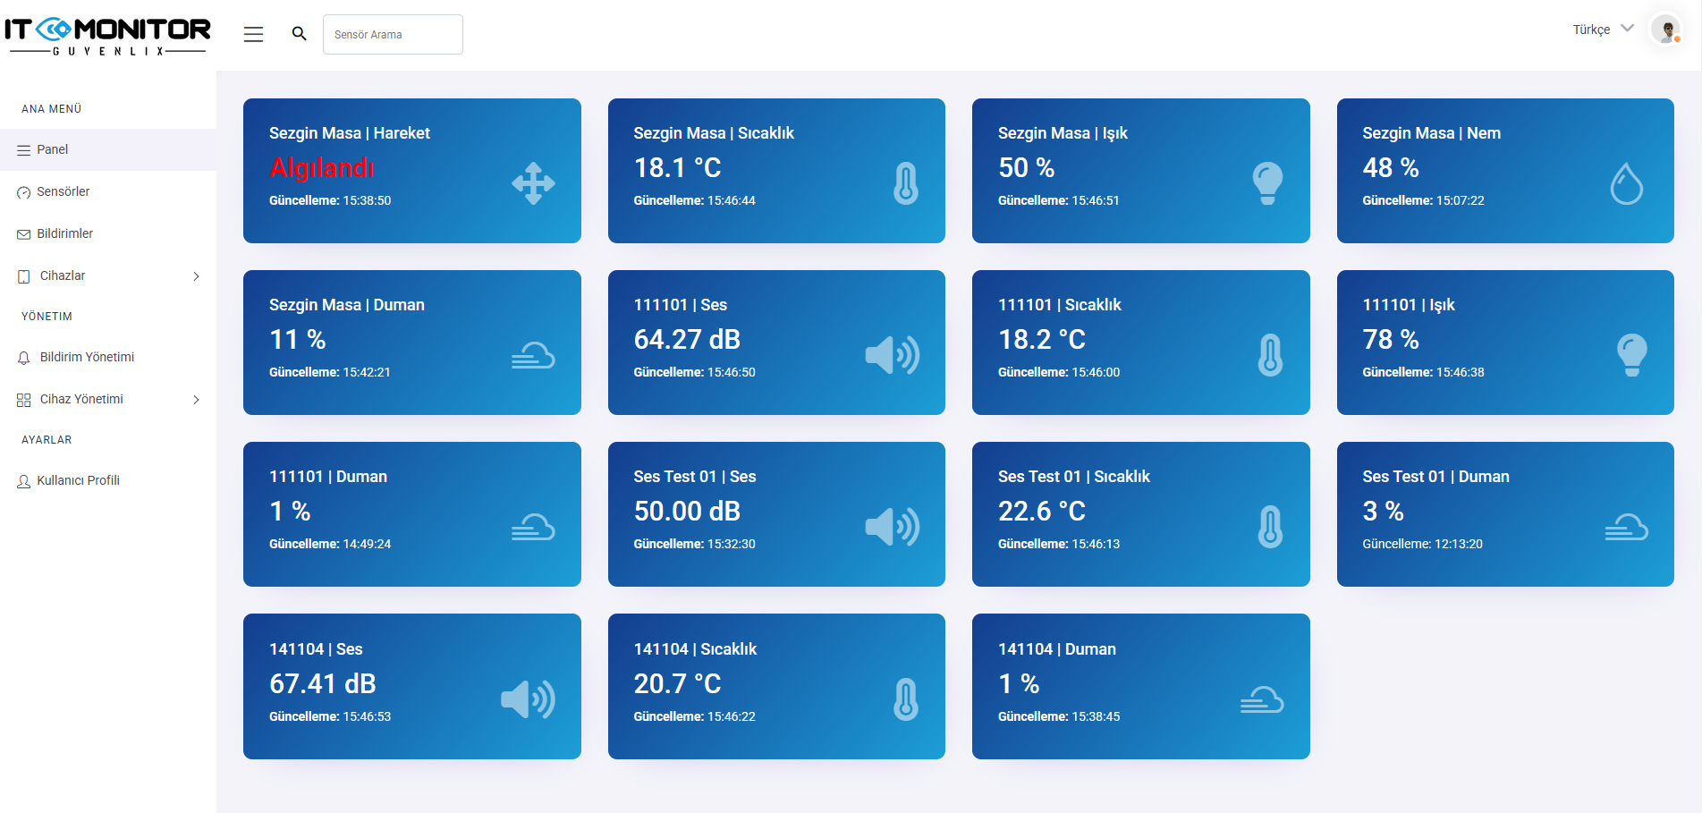The image size is (1702, 813).
Task: Click speaker icon on 111101 Ses card
Action: [x=892, y=355]
